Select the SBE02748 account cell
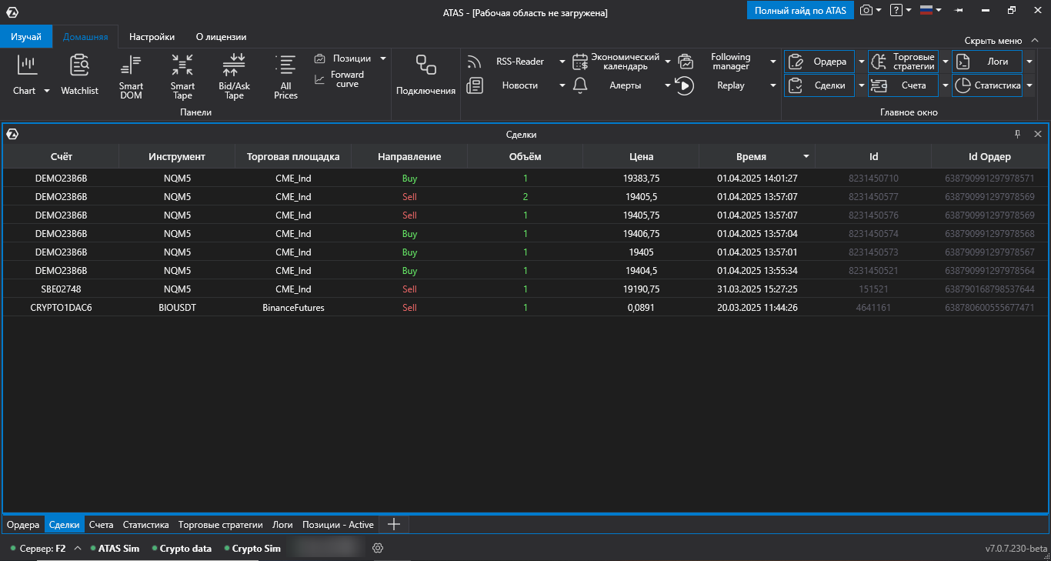 (62, 289)
